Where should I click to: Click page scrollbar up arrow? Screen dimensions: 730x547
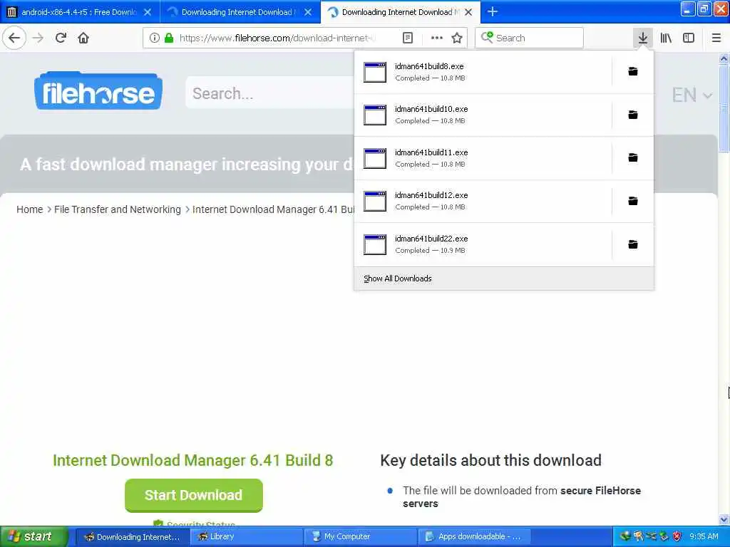point(724,58)
